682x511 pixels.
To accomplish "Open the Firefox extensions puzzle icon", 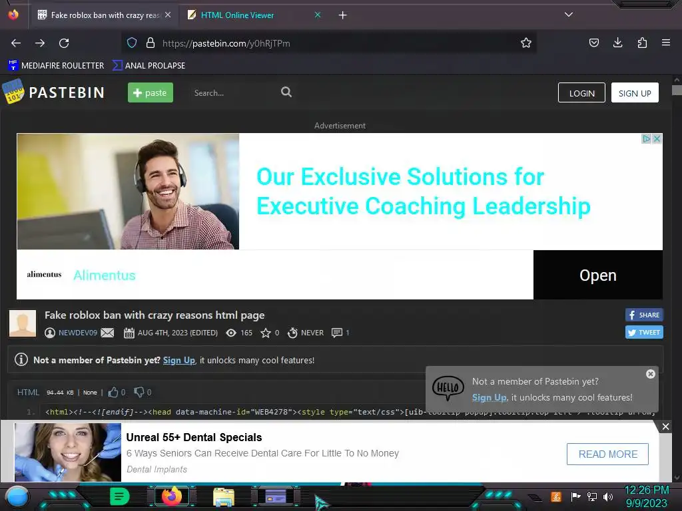I will [x=642, y=43].
